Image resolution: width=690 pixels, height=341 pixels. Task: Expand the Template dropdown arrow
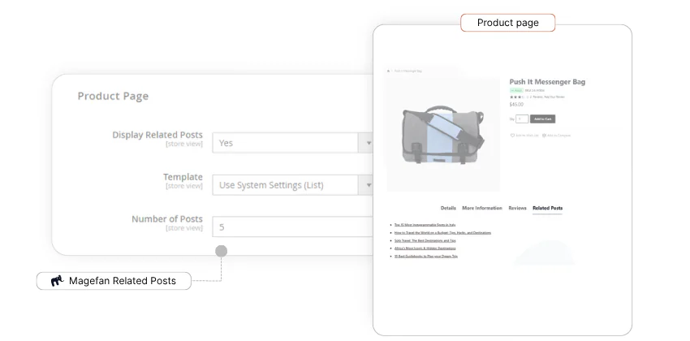(368, 185)
